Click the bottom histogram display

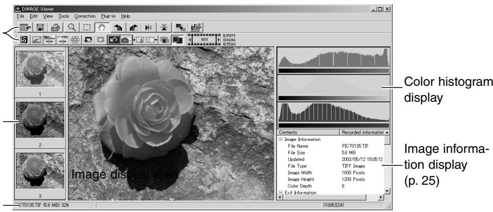point(333,115)
